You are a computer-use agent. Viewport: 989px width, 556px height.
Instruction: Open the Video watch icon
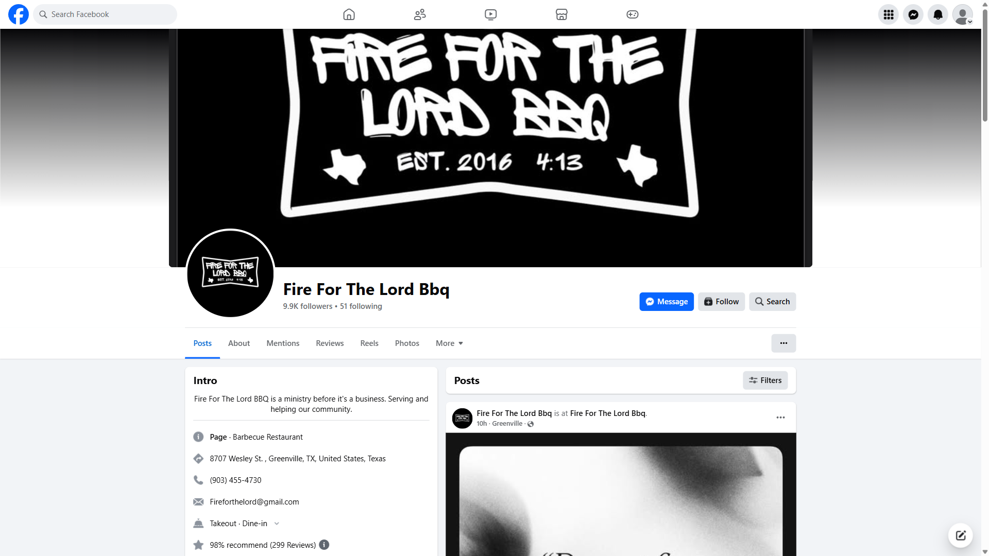[x=491, y=14]
